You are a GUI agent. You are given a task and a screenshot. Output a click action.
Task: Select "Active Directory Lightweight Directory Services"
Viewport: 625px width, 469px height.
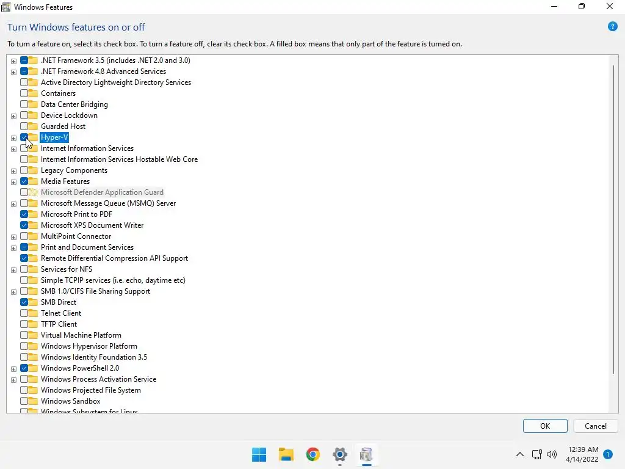115,82
